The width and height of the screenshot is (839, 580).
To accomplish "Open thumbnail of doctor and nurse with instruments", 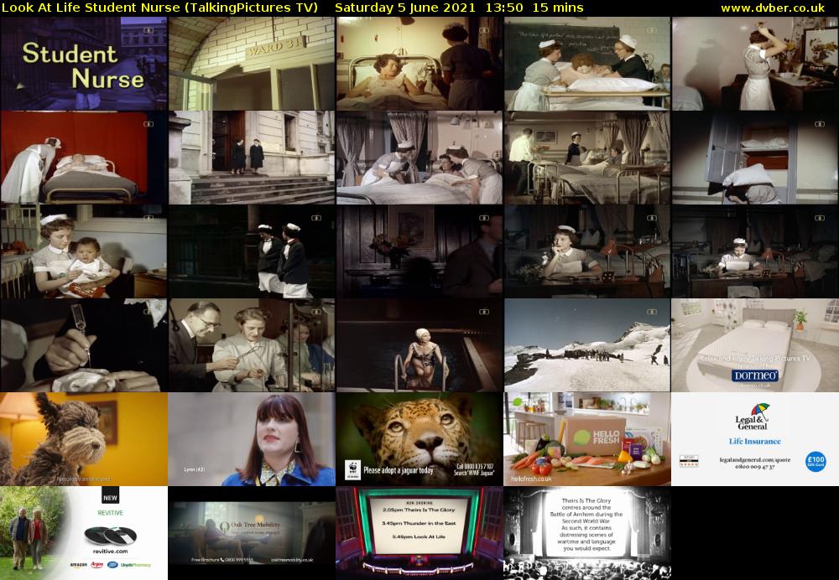I will pos(252,345).
